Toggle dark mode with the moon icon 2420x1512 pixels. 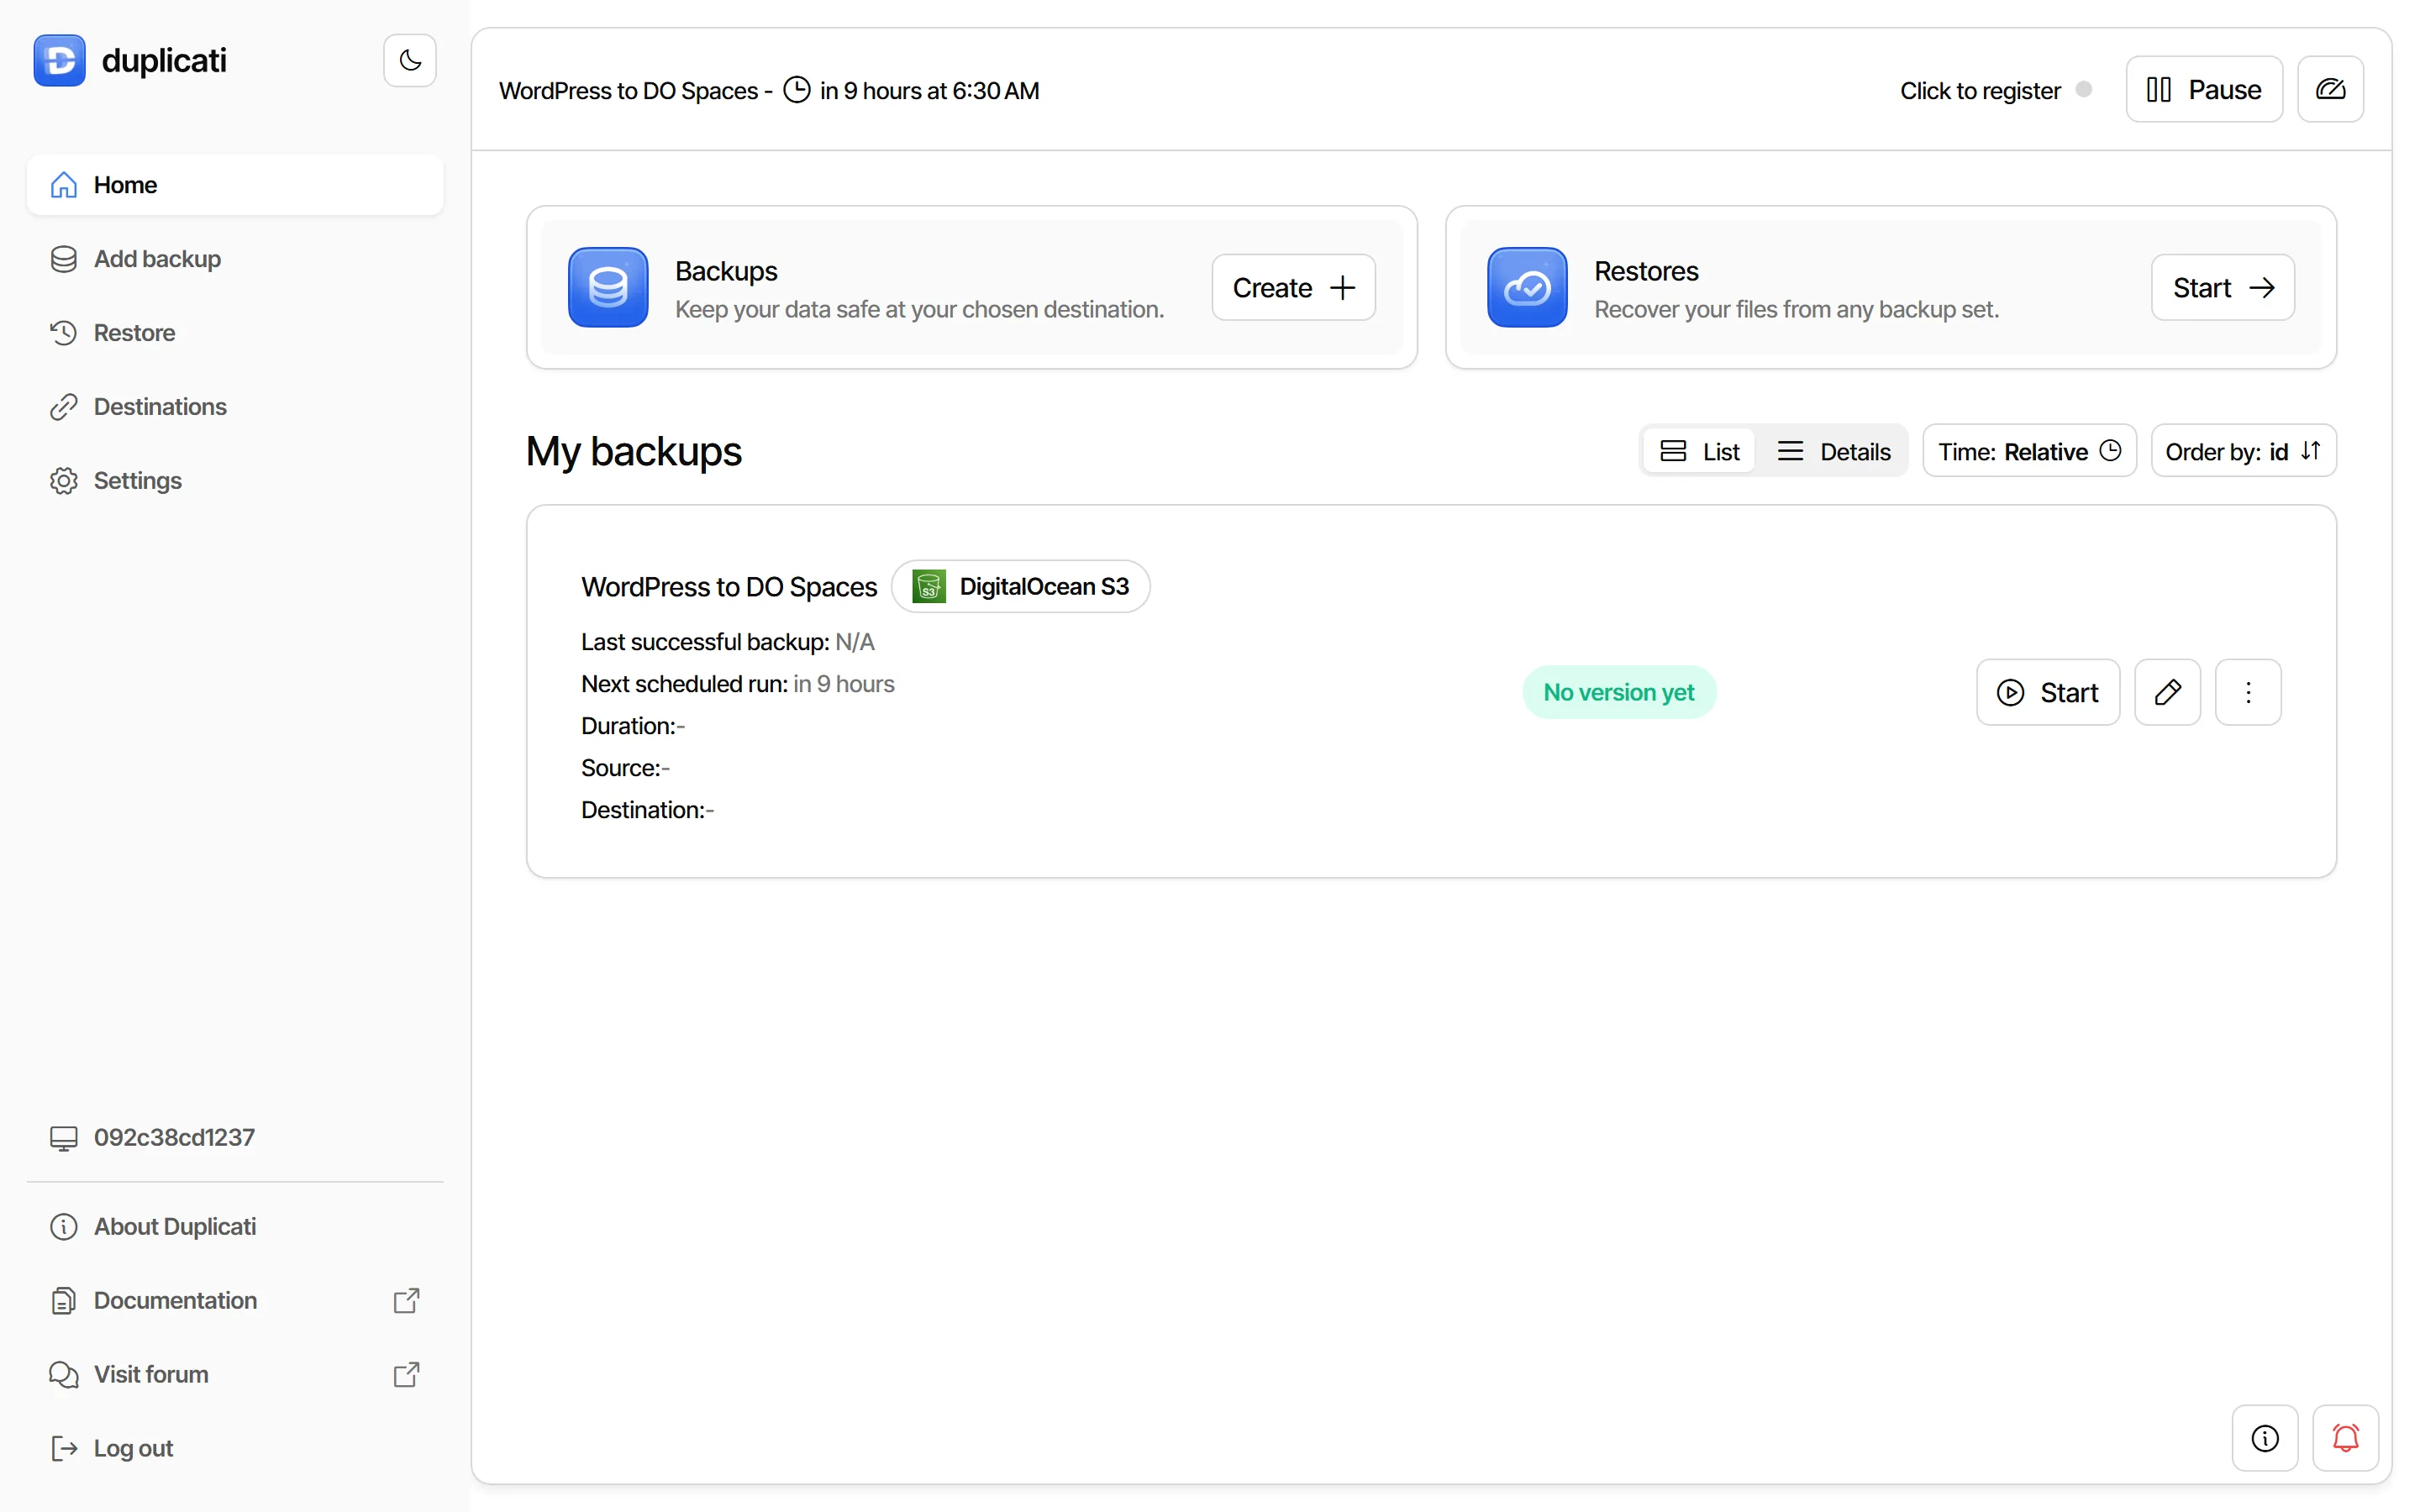click(409, 60)
